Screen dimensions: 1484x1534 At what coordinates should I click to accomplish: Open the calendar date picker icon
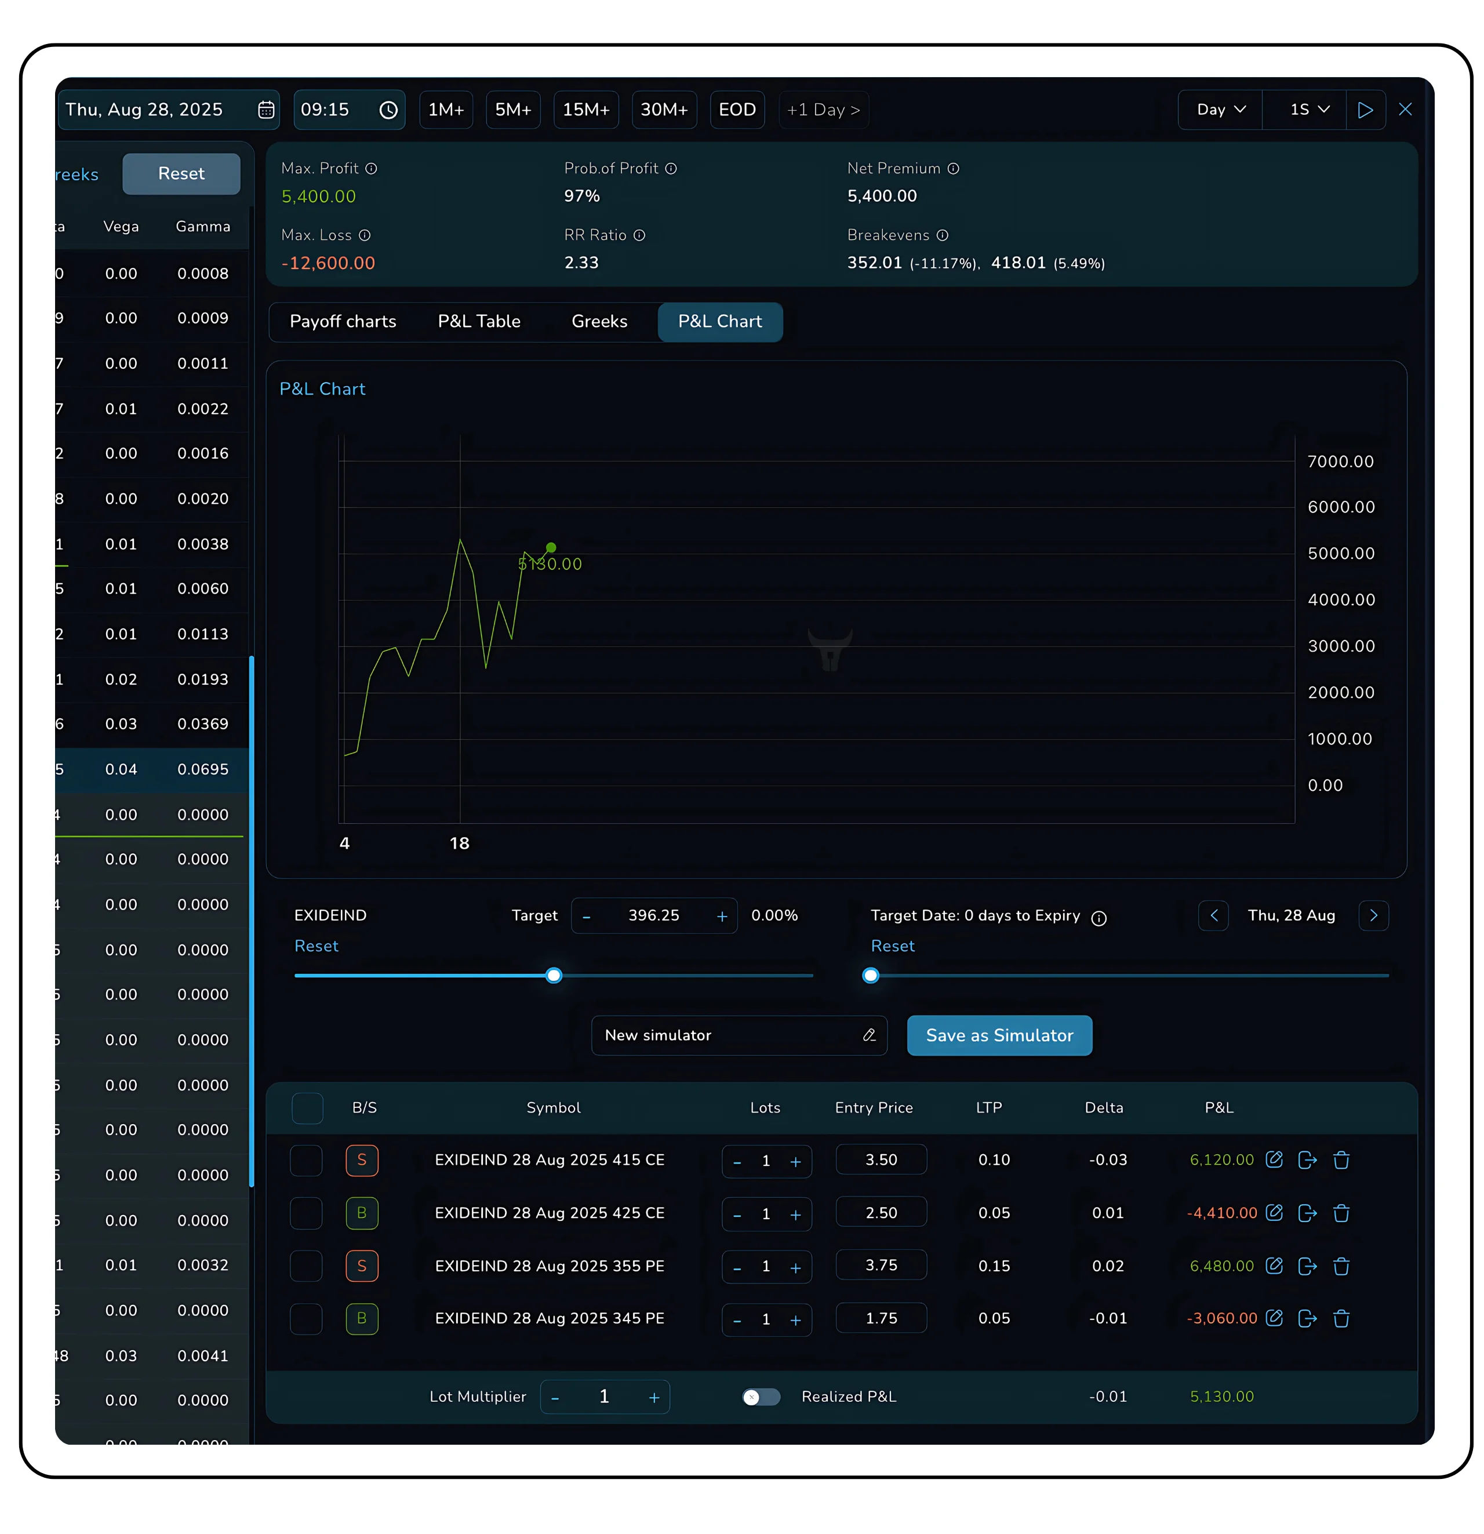pos(266,110)
